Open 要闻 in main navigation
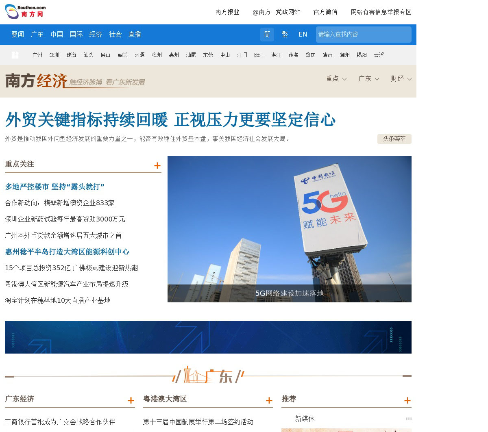The width and height of the screenshot is (488, 432). click(x=18, y=35)
